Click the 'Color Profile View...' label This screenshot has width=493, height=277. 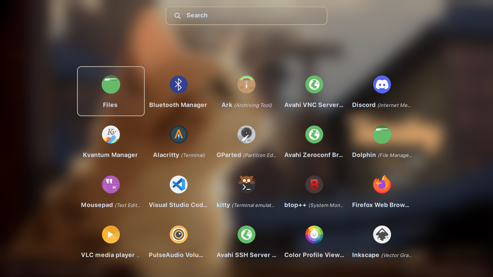(x=314, y=255)
